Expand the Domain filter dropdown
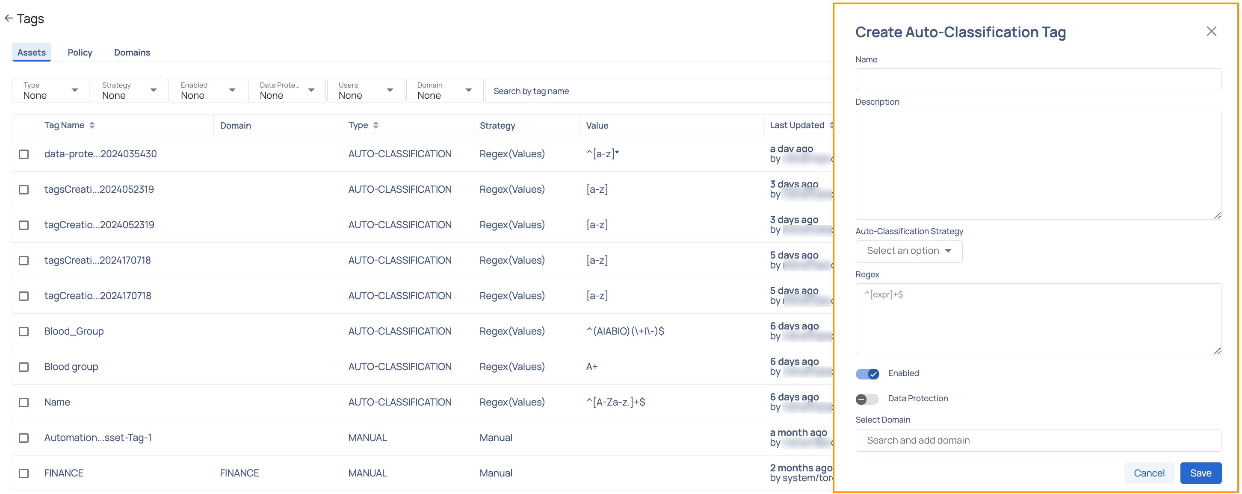This screenshot has height=494, width=1242. (x=444, y=91)
